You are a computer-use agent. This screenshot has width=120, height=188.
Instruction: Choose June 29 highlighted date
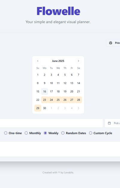tap(38, 108)
